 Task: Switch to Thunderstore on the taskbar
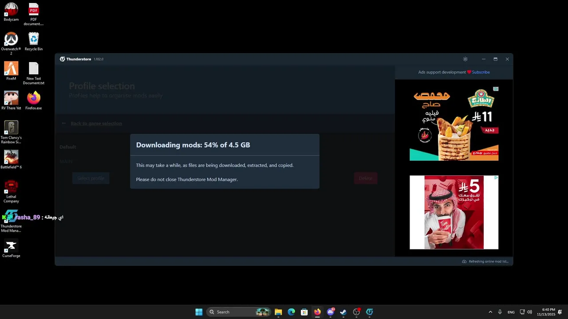(x=369, y=312)
